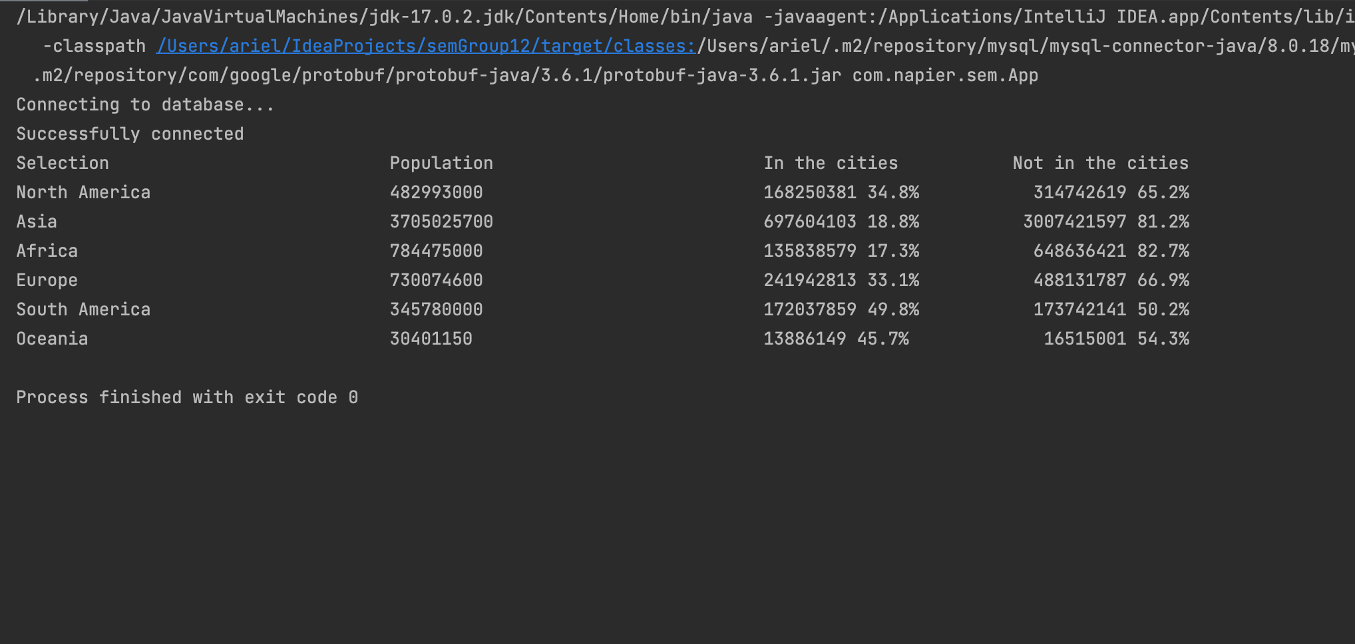Screen dimensions: 1355x644
Task: Click non-city value '173742141 50.2%'
Action: pyautogui.click(x=1111, y=309)
